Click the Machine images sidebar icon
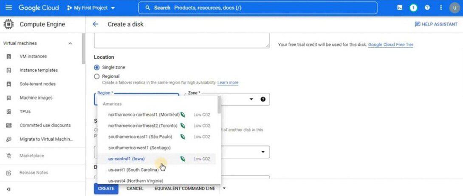463x196 pixels. point(8,97)
